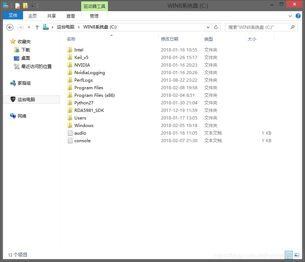Image resolution: width=305 pixels, height=262 pixels.
Task: Select the audio text file icon
Action: click(70, 133)
